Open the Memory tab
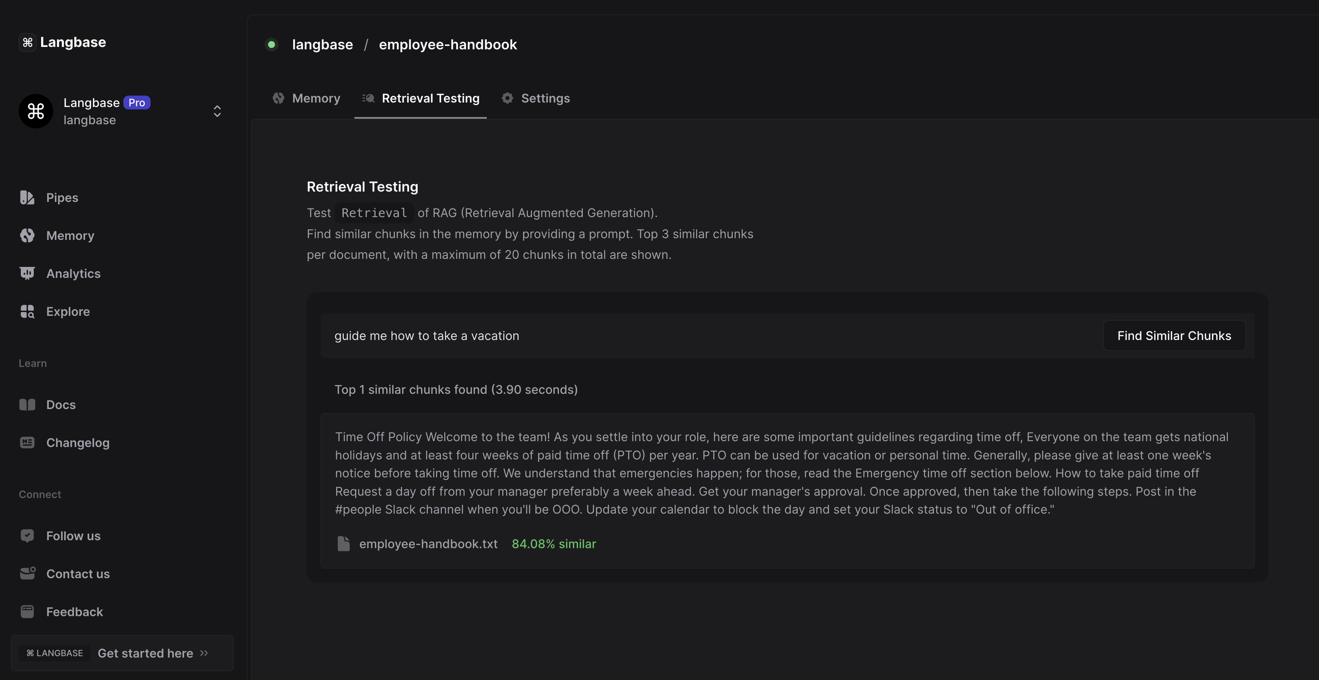 (x=306, y=98)
